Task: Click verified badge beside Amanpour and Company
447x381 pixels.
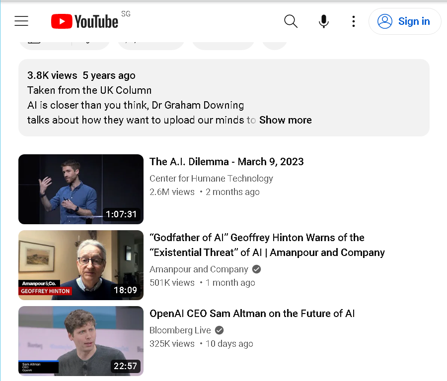Action: (x=257, y=269)
